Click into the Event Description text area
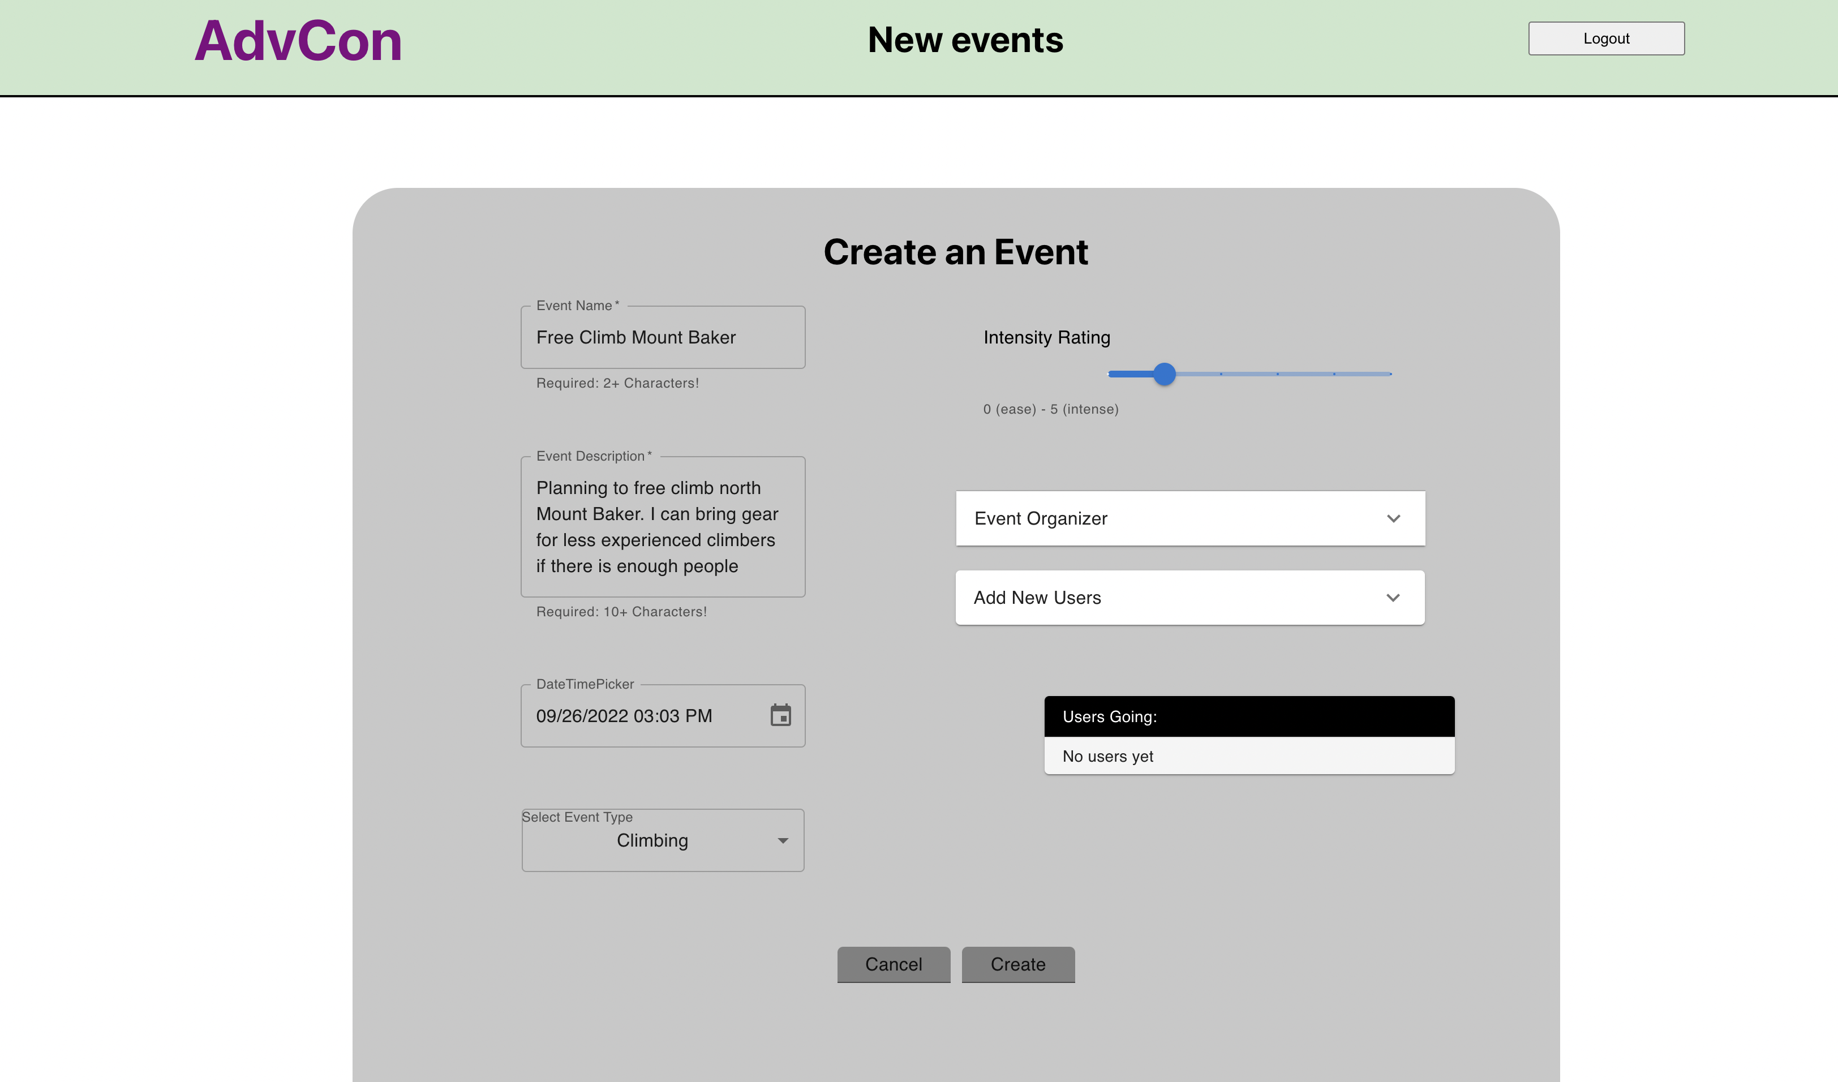This screenshot has height=1082, width=1838. click(x=662, y=527)
